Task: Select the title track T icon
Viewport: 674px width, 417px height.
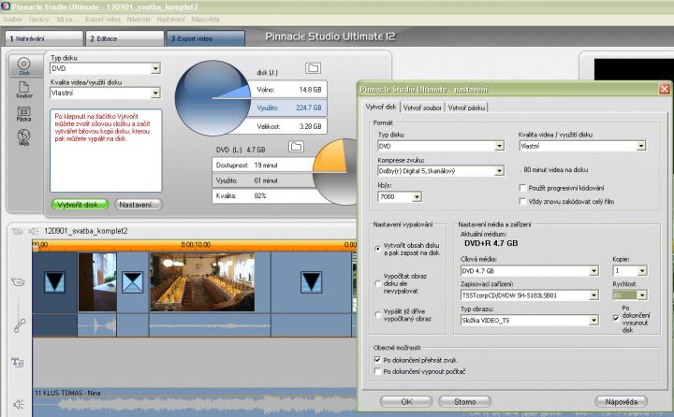Action: (17, 362)
